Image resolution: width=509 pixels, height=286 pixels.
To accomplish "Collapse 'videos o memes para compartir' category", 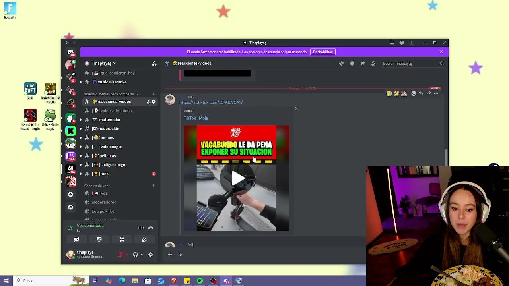I will pyautogui.click(x=111, y=94).
